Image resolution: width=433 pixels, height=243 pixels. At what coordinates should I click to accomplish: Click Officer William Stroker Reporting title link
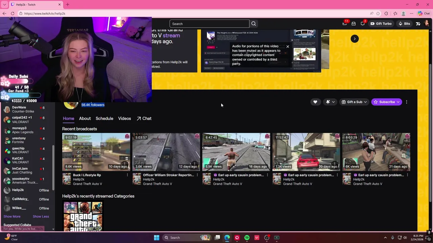click(x=168, y=175)
